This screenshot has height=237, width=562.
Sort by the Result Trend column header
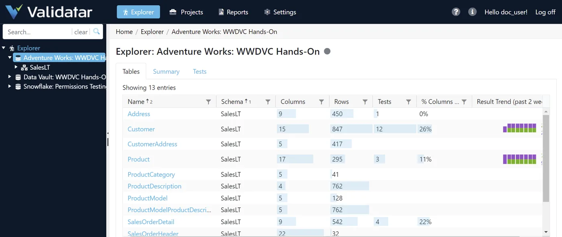click(x=509, y=102)
